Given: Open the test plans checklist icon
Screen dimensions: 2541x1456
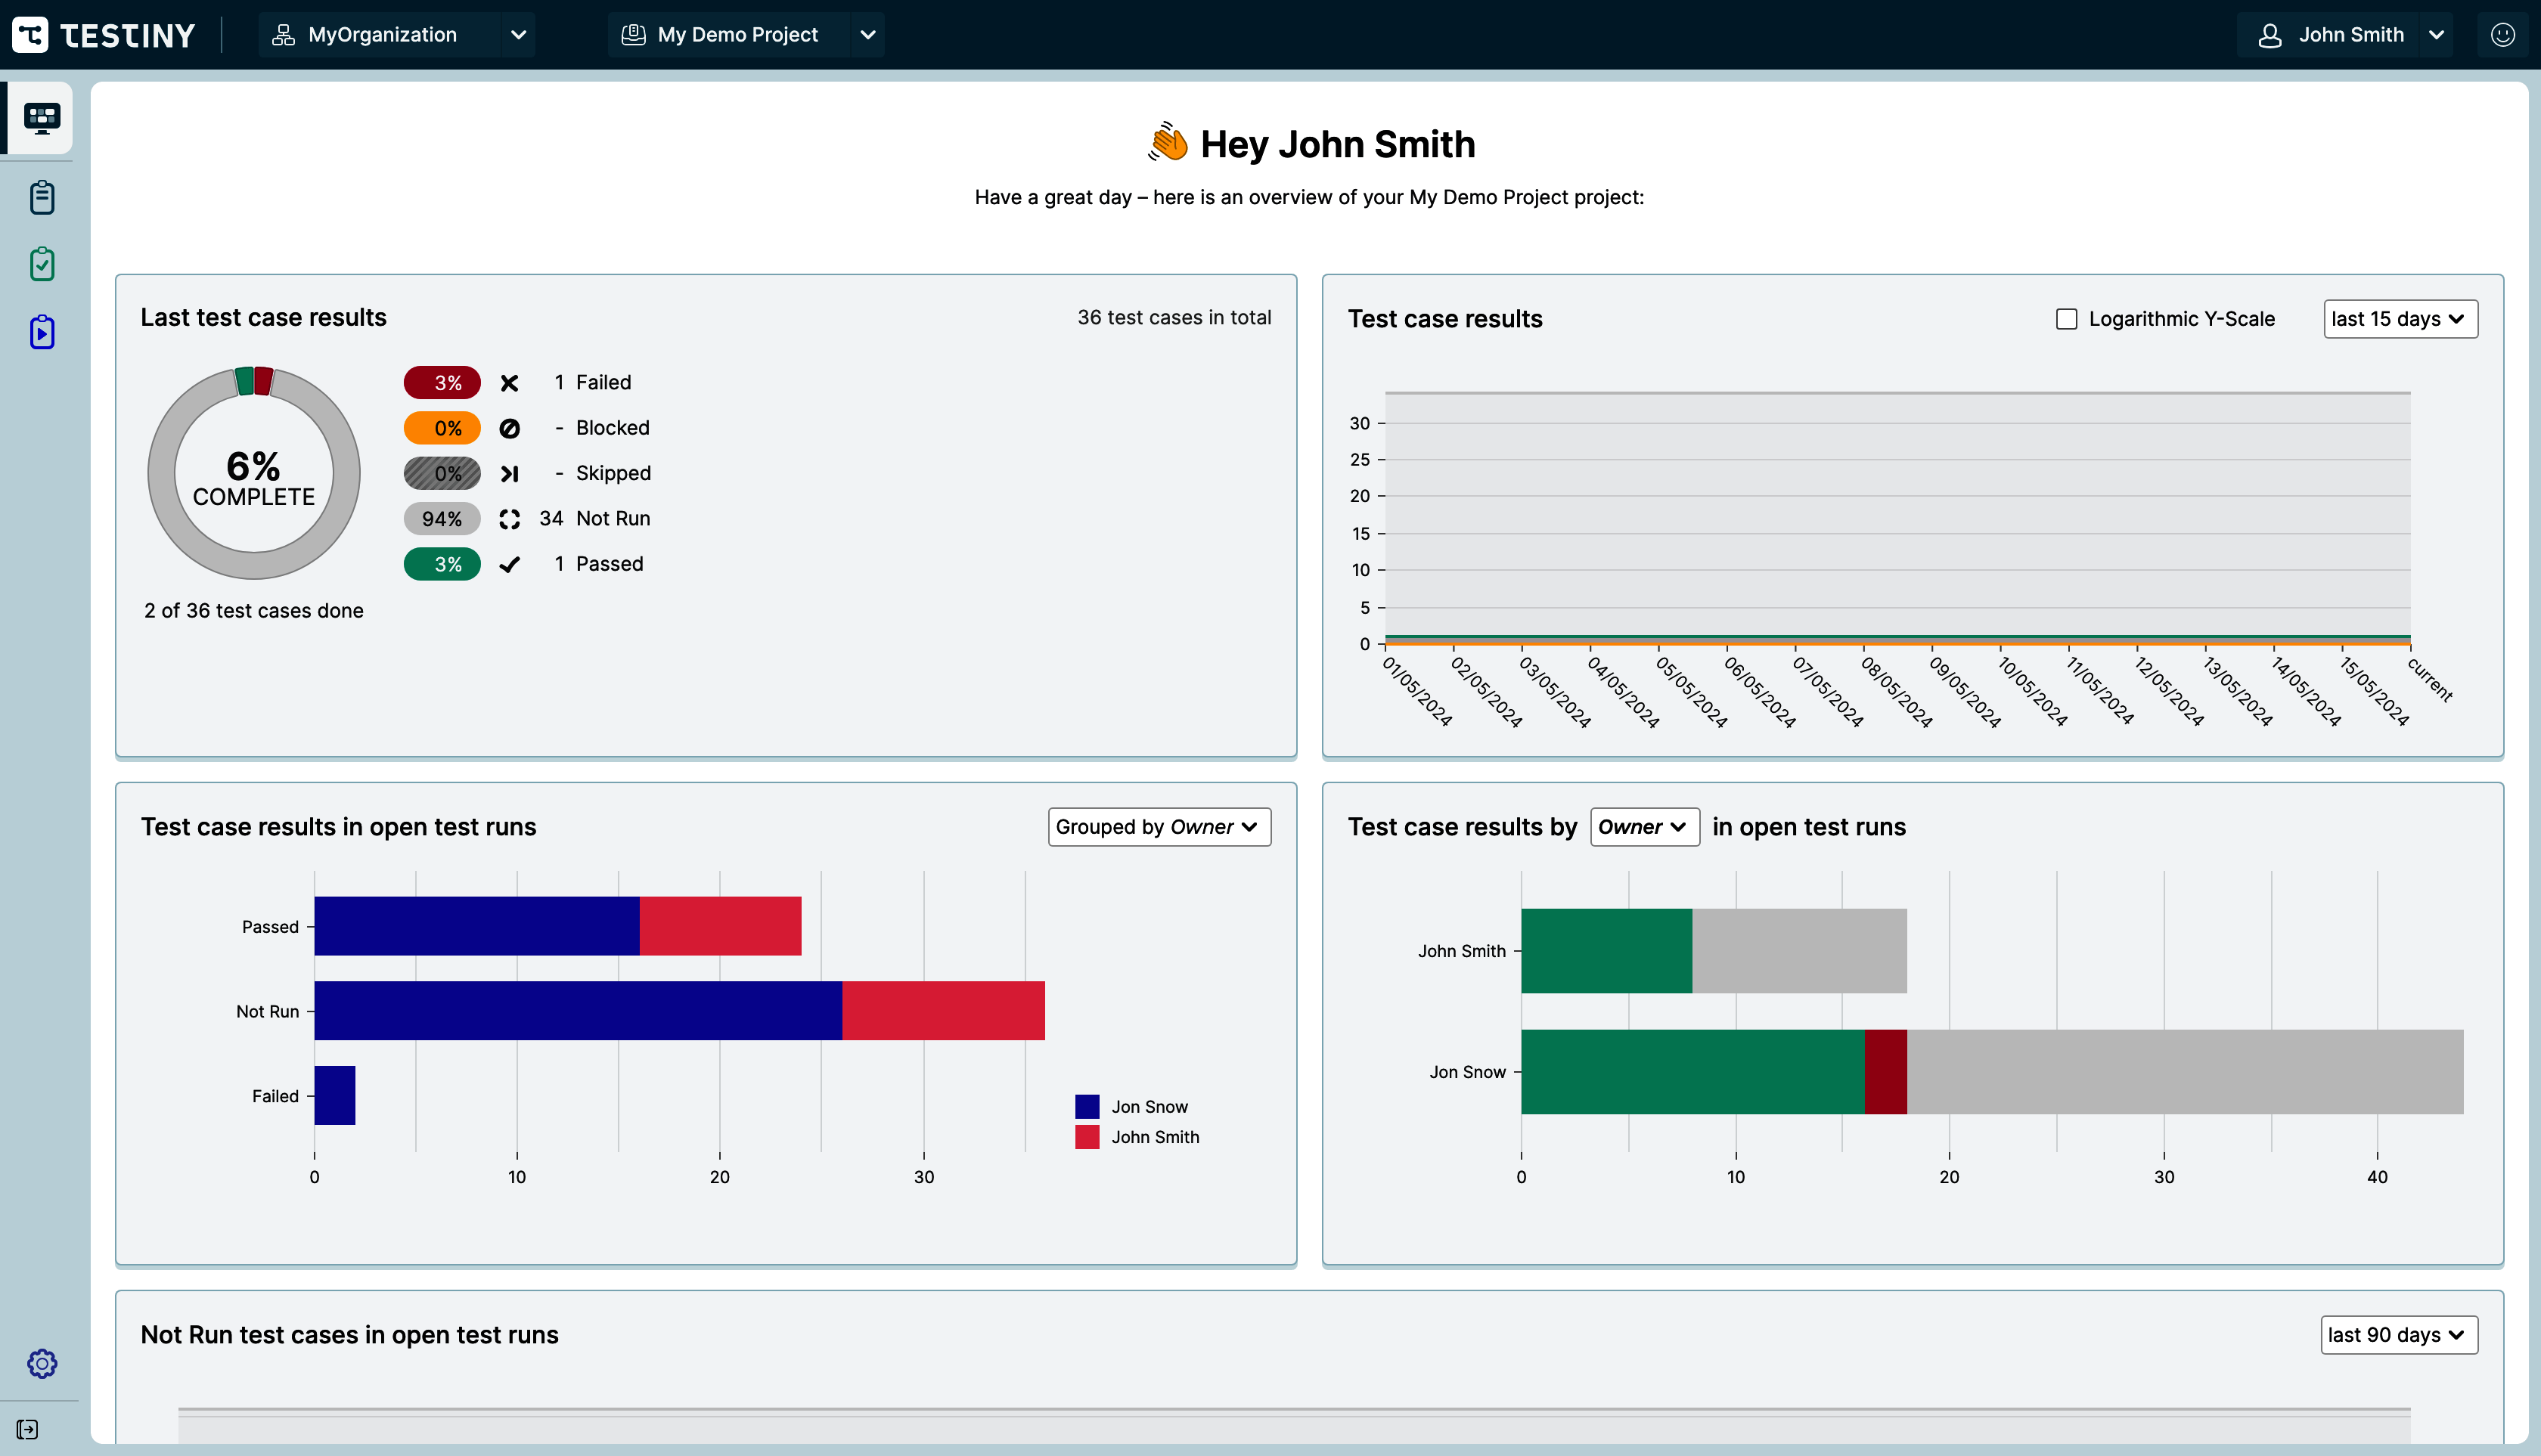Looking at the screenshot, I should [x=41, y=265].
